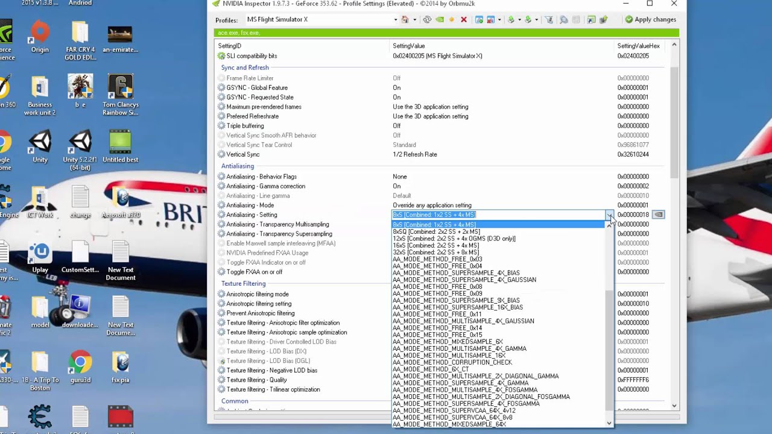
Task: Click the red X delete profile icon
Action: point(464,19)
